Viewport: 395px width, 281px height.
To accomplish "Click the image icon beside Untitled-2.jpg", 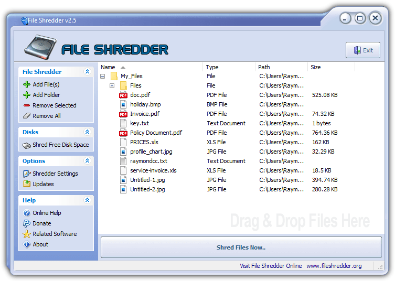I will click(123, 189).
